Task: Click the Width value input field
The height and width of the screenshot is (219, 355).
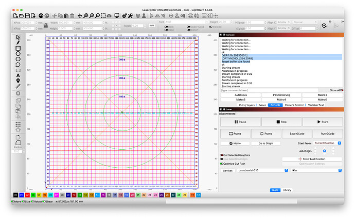Action: (x=65, y=23)
